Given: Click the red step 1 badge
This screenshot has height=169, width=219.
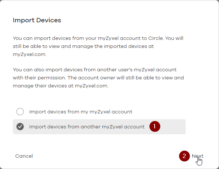Looking at the screenshot, I should click(155, 126).
